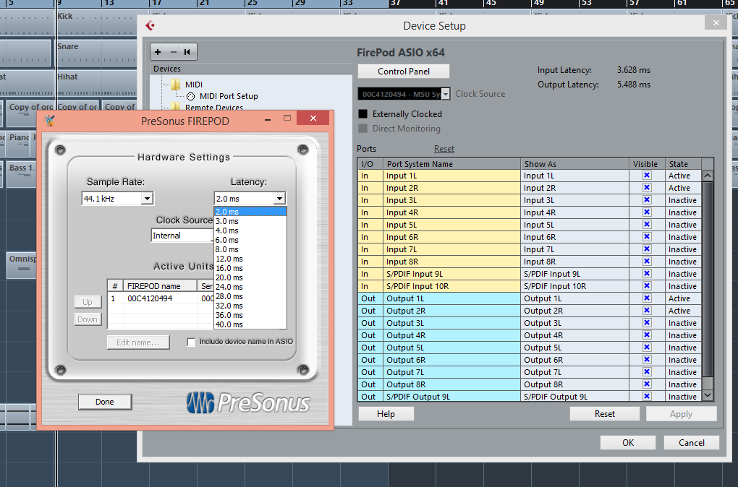Click Done in PreSonus FIREPOD window

[104, 402]
